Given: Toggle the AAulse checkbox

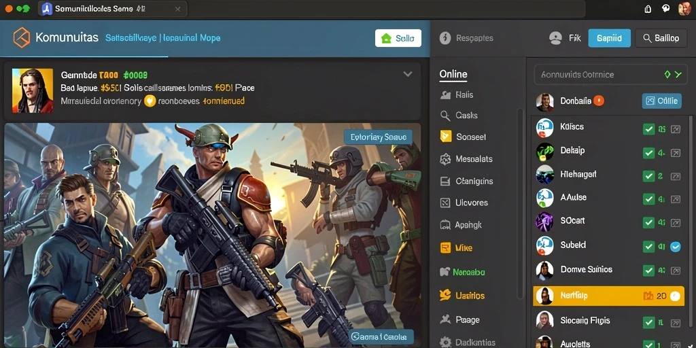Looking at the screenshot, I should point(649,199).
